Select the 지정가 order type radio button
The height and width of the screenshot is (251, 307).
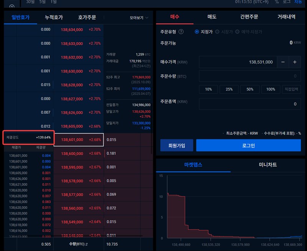(x=197, y=32)
